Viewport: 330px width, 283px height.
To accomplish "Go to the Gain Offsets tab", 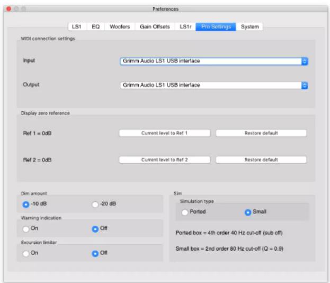I will tap(155, 26).
